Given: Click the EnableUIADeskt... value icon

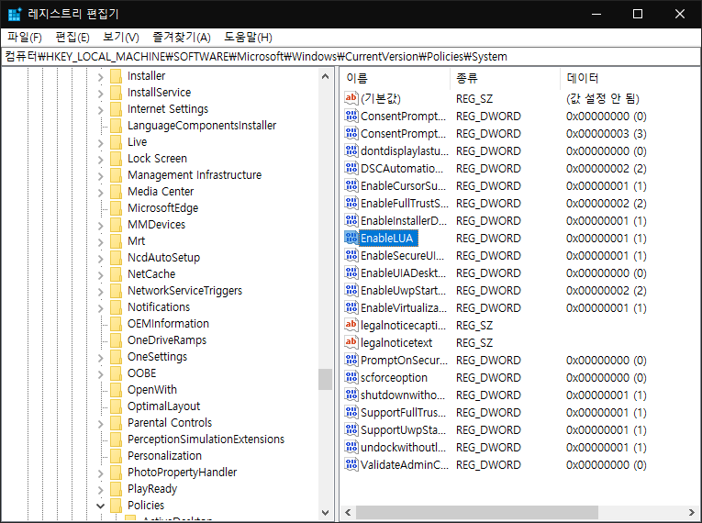Looking at the screenshot, I should 351,273.
